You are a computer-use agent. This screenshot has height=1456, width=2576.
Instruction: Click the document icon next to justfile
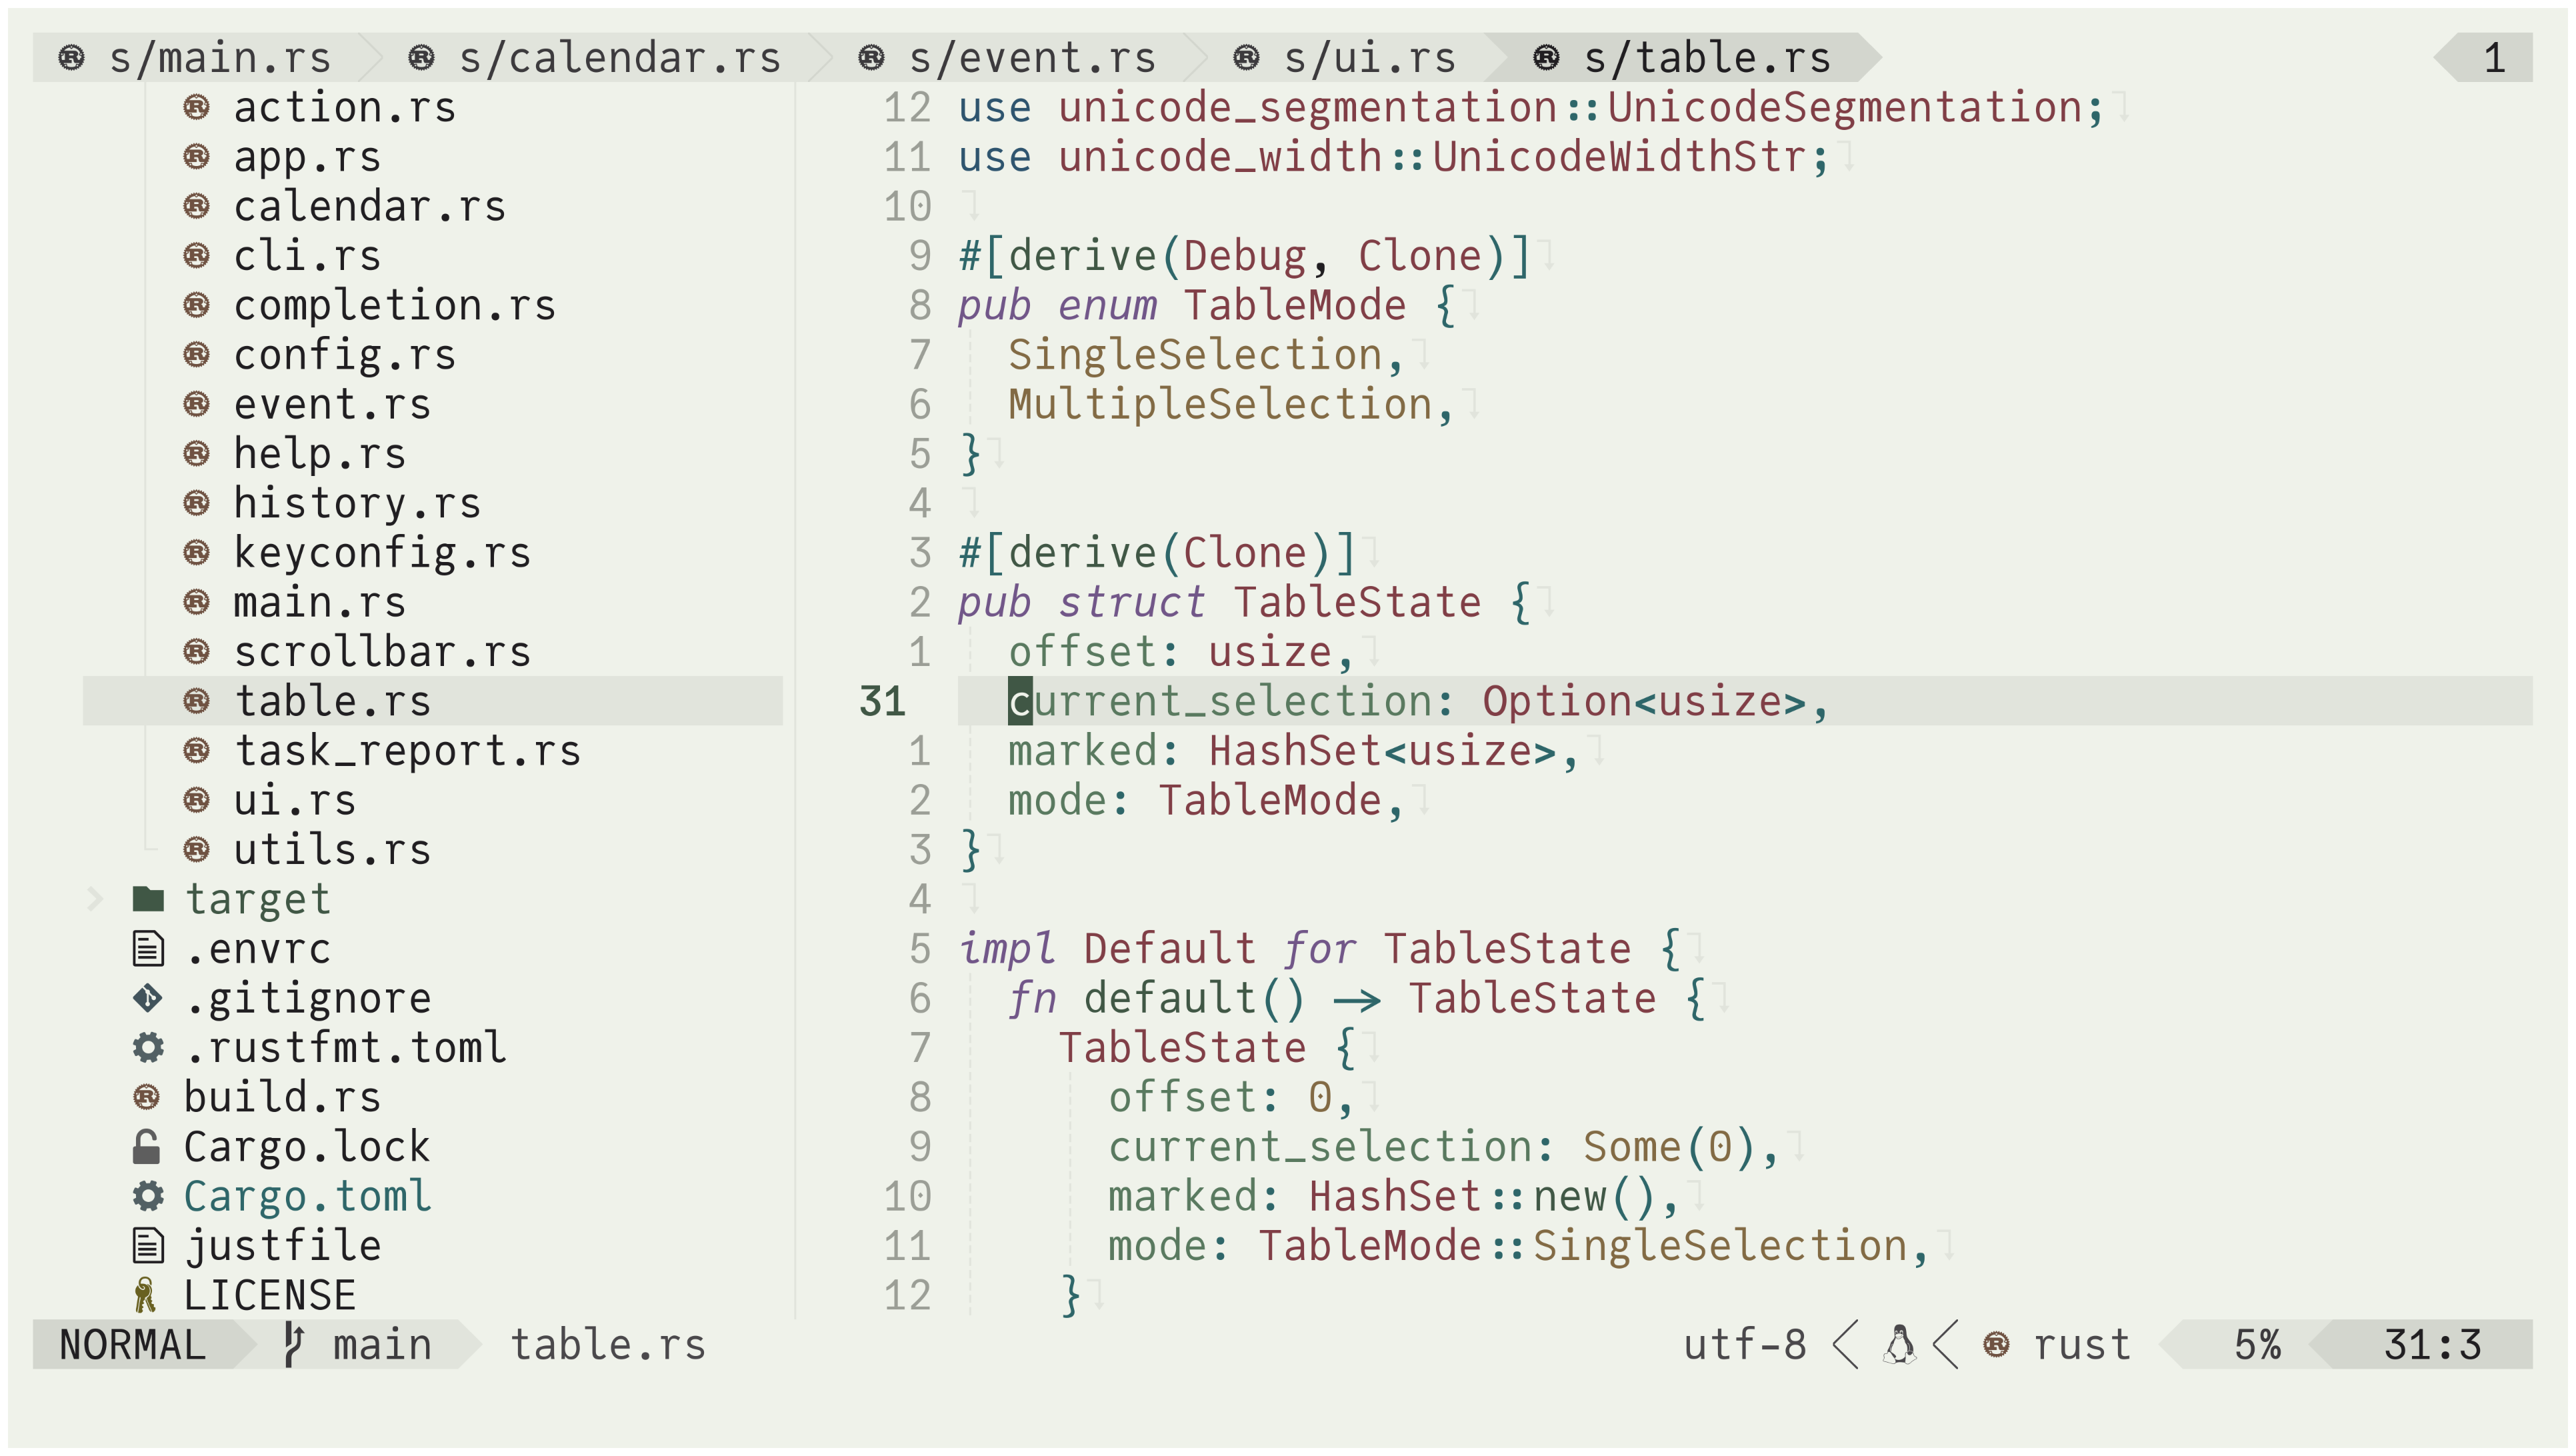point(148,1245)
